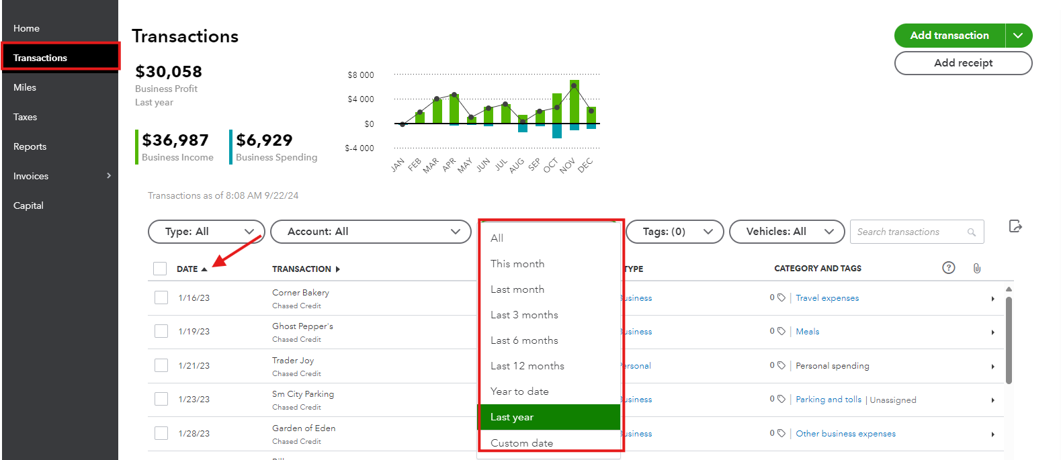This screenshot has height=460, width=1061.
Task: Check the Corner Bakery transaction checkbox
Action: coord(161,297)
